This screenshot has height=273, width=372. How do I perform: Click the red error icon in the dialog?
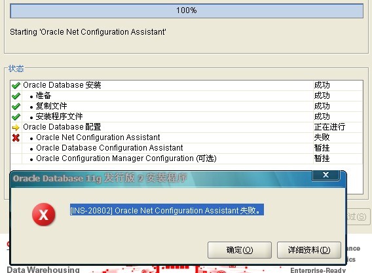click(x=44, y=215)
